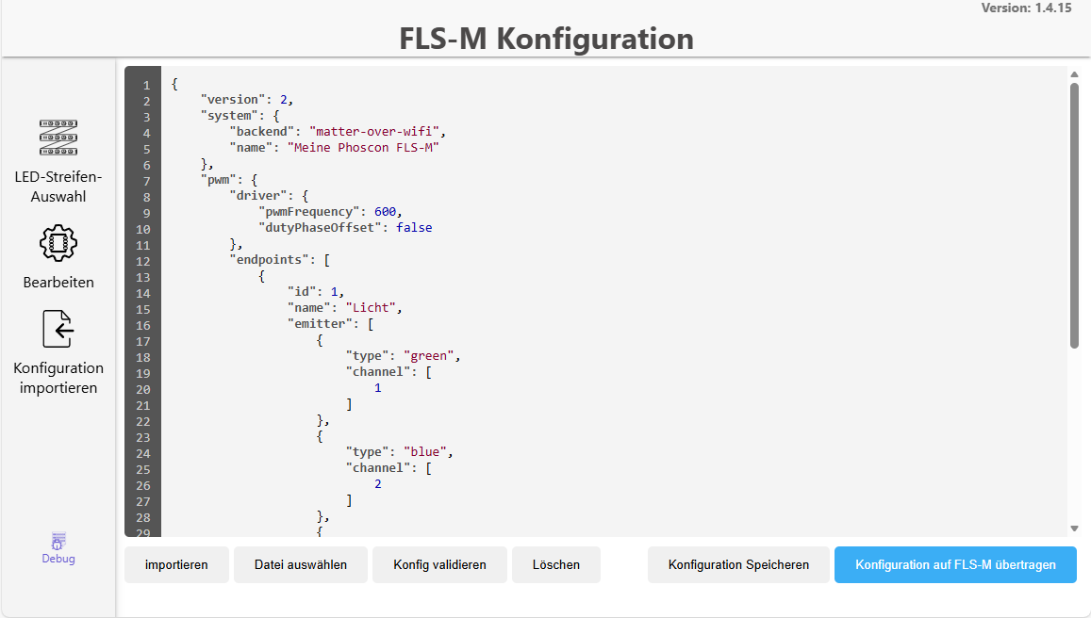
Task: Select the LED-Streifen-Auswahl strip icon
Action: [58, 137]
